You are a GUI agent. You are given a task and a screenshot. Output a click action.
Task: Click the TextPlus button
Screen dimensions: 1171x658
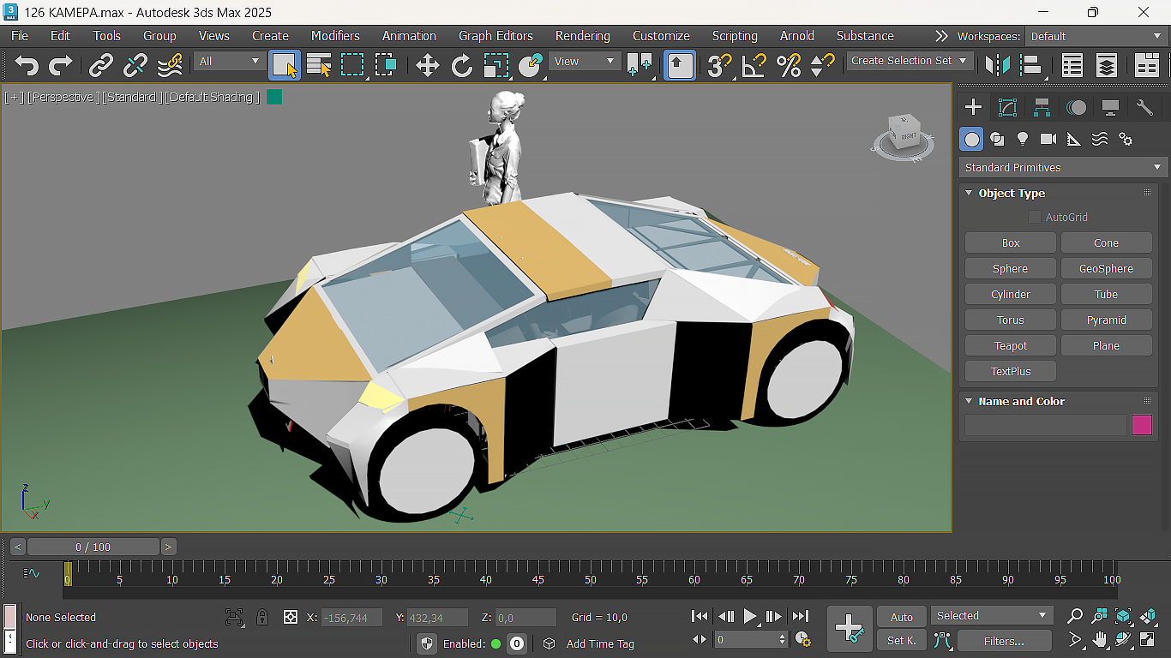pos(1011,372)
